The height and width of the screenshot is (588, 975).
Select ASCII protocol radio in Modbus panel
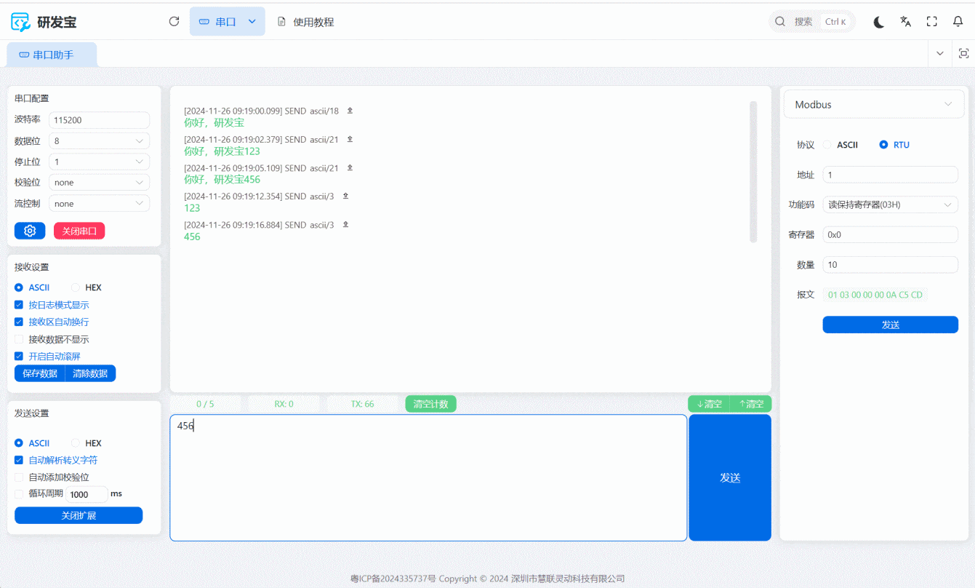click(827, 145)
